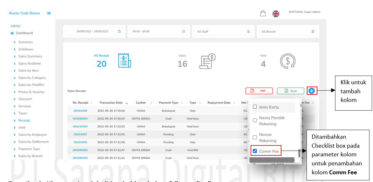Click the All Receipt invoice icon
This screenshot has width=373, height=182.
(124, 61)
